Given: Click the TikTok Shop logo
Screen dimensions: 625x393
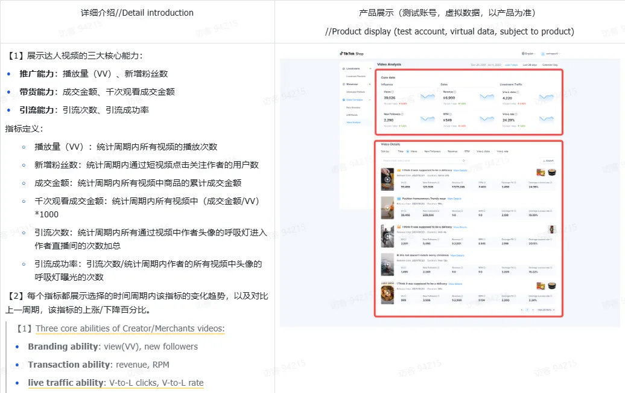Looking at the screenshot, I should (352, 54).
